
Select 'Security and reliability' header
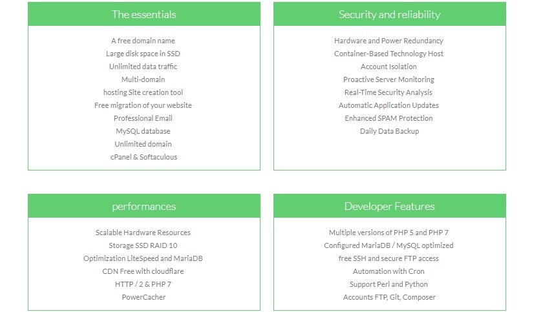[389, 14]
